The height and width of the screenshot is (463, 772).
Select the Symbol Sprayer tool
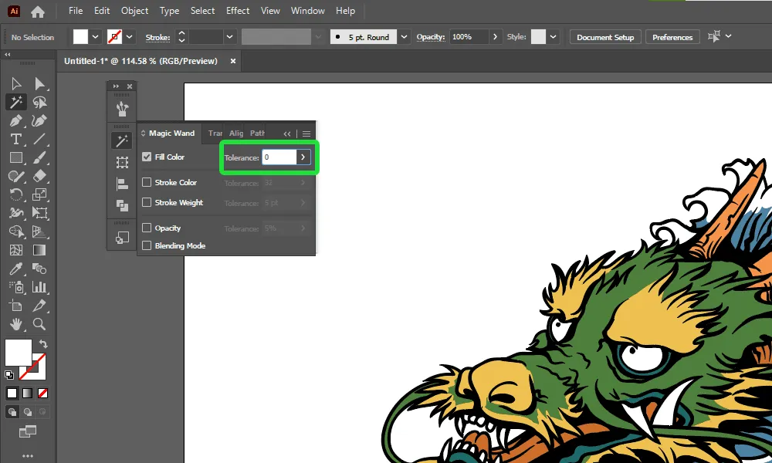pyautogui.click(x=15, y=287)
